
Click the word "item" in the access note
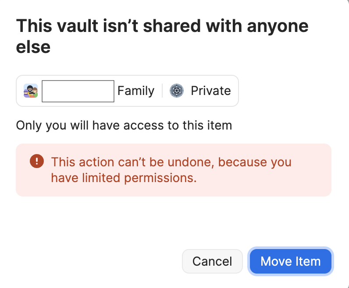click(x=219, y=126)
